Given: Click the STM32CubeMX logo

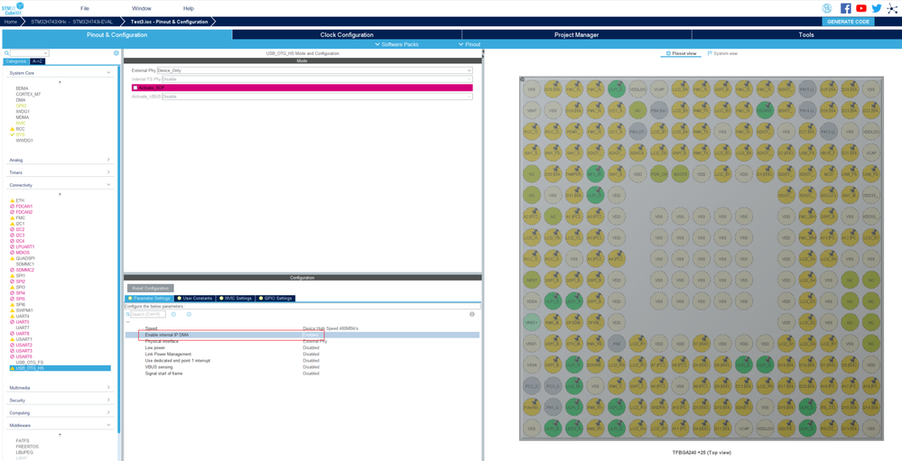Looking at the screenshot, I should point(13,8).
